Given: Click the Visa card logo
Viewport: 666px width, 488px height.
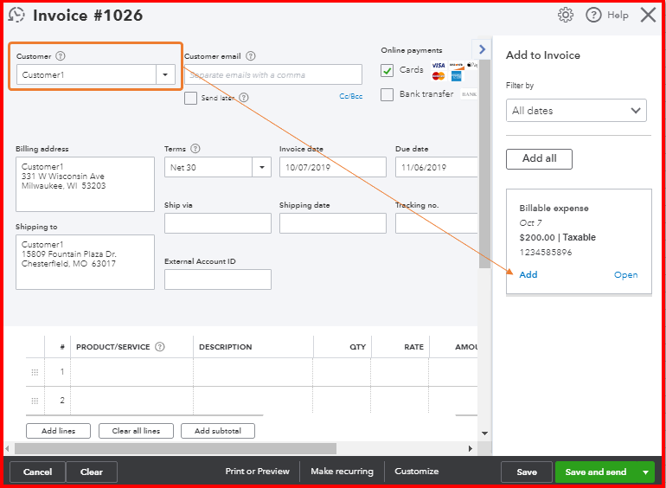Looking at the screenshot, I should [439, 66].
